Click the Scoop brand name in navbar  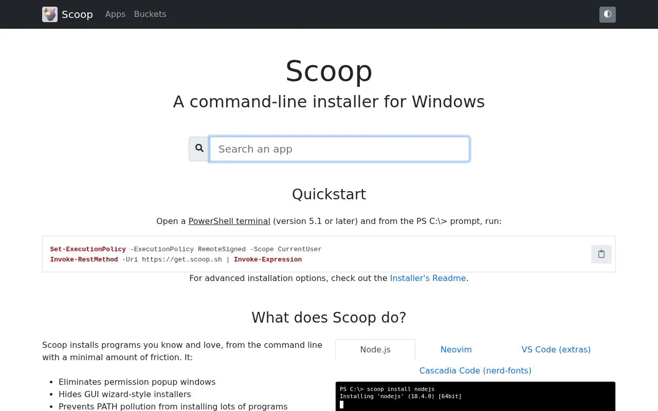click(77, 14)
